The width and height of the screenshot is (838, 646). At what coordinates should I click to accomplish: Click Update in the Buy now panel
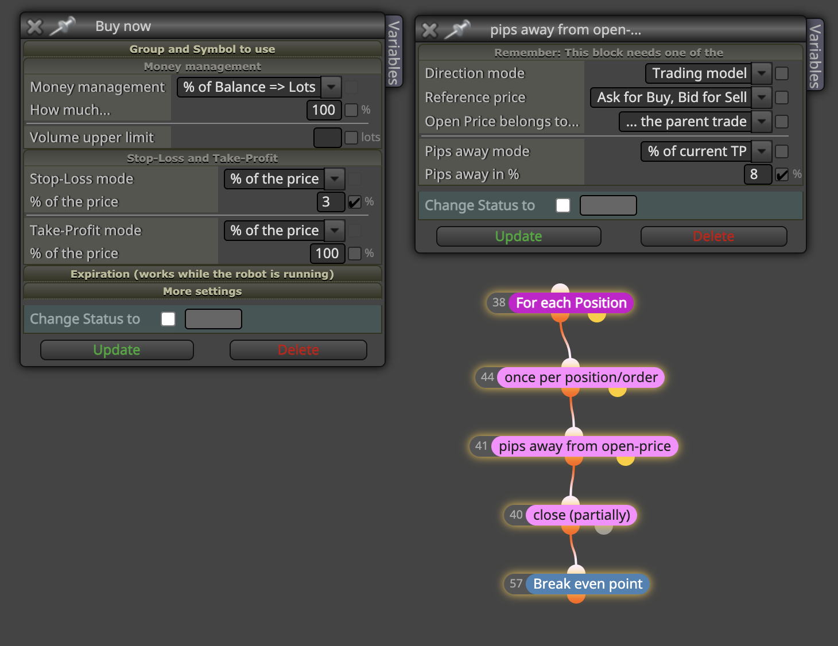117,350
